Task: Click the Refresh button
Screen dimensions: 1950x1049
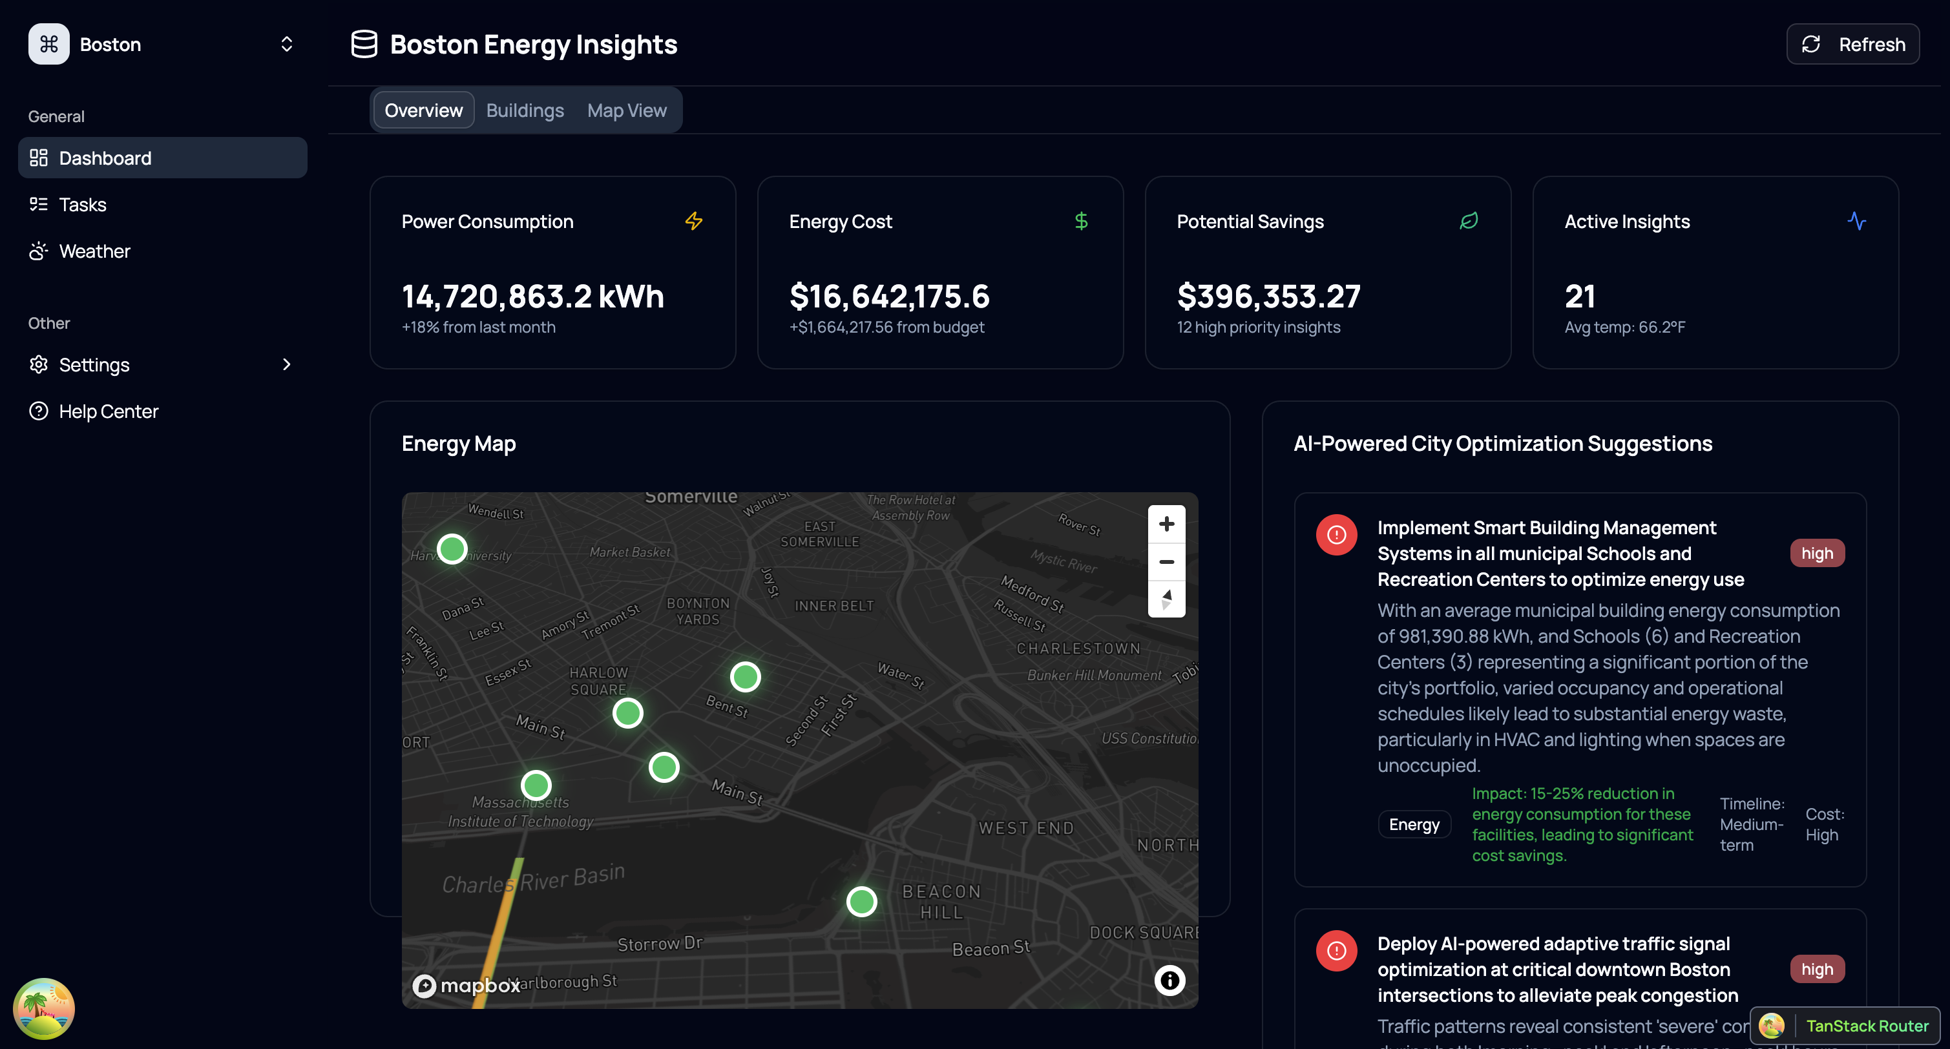Action: click(1852, 44)
